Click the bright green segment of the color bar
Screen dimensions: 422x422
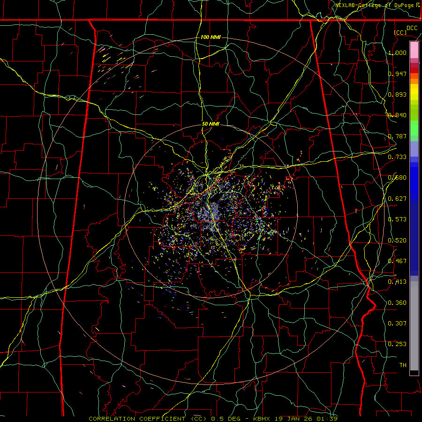point(414,128)
